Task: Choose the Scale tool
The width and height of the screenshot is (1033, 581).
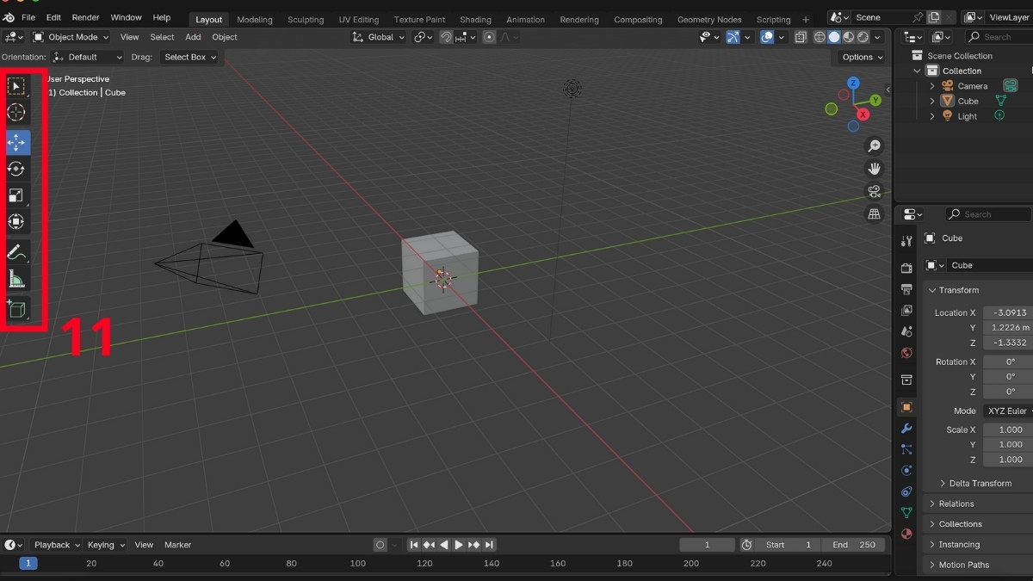Action: [x=16, y=195]
